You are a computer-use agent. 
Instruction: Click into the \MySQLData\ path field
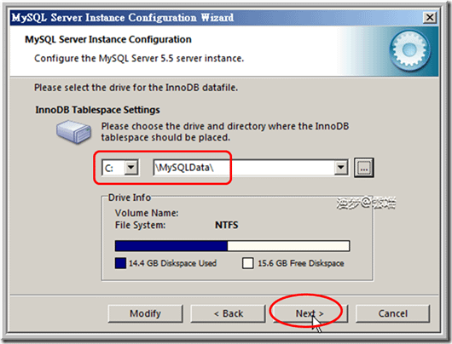[x=244, y=168]
